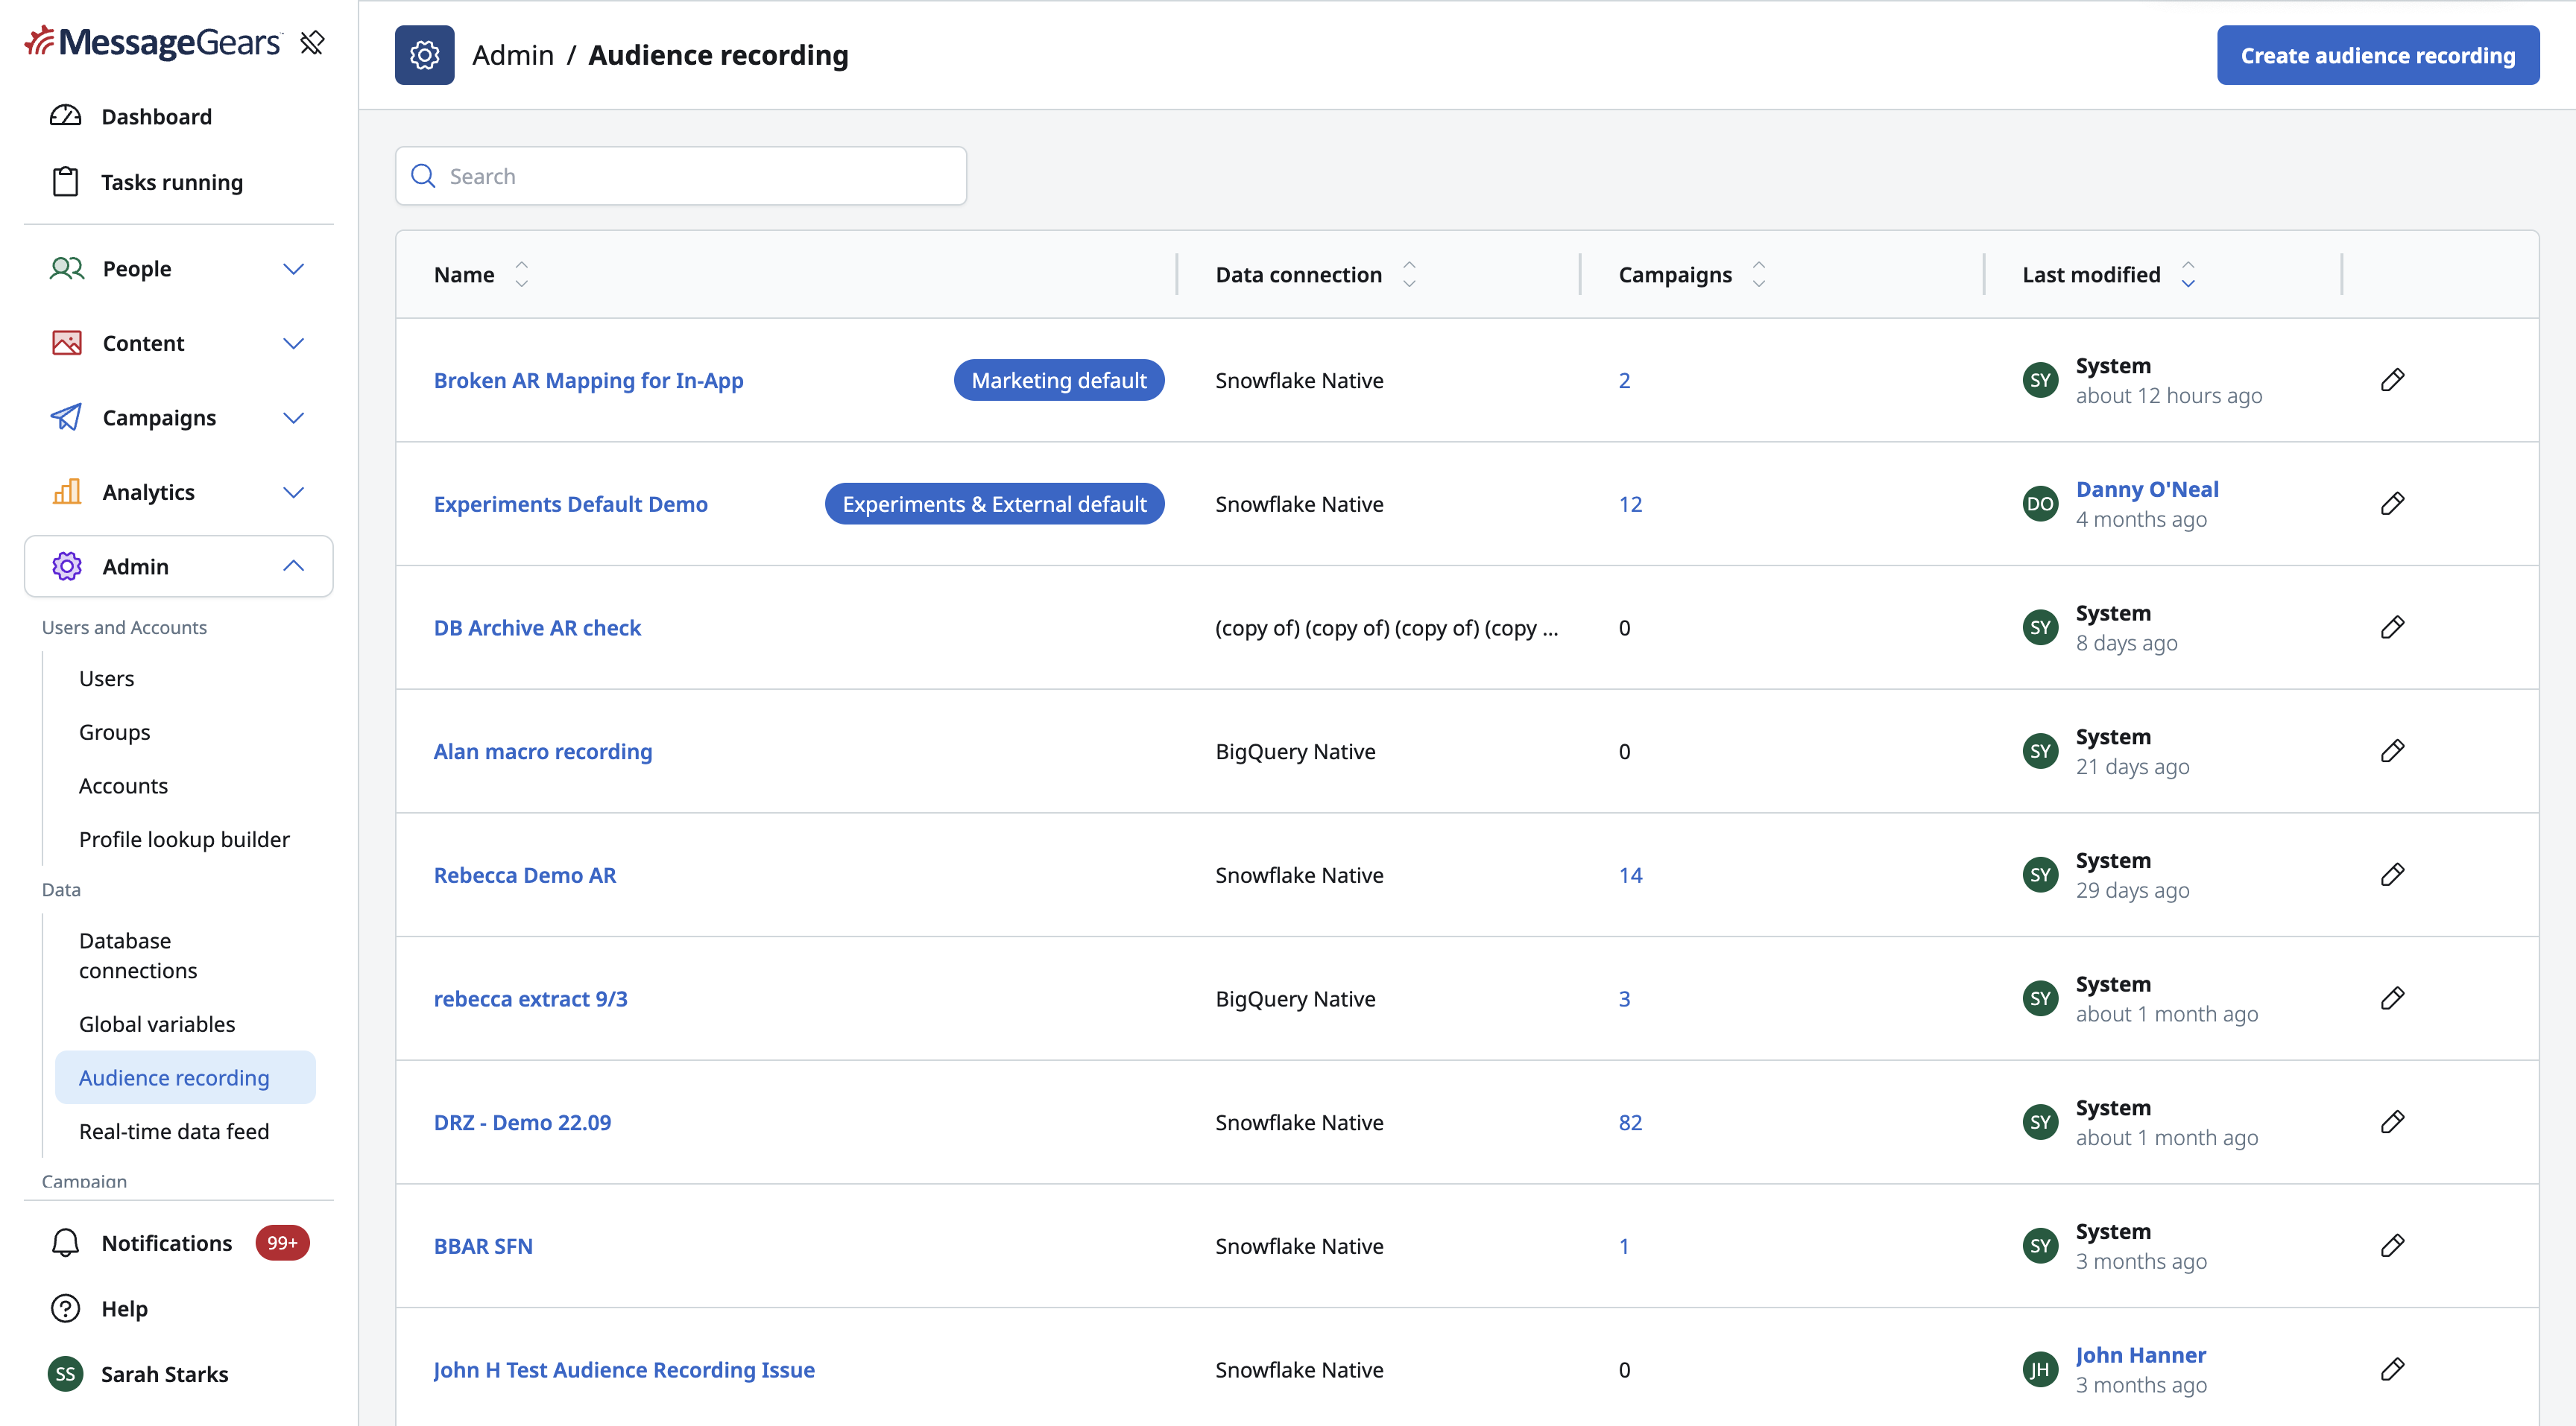Image resolution: width=2576 pixels, height=1426 pixels.
Task: Click the Campaigns paper plane icon
Action: (x=67, y=418)
